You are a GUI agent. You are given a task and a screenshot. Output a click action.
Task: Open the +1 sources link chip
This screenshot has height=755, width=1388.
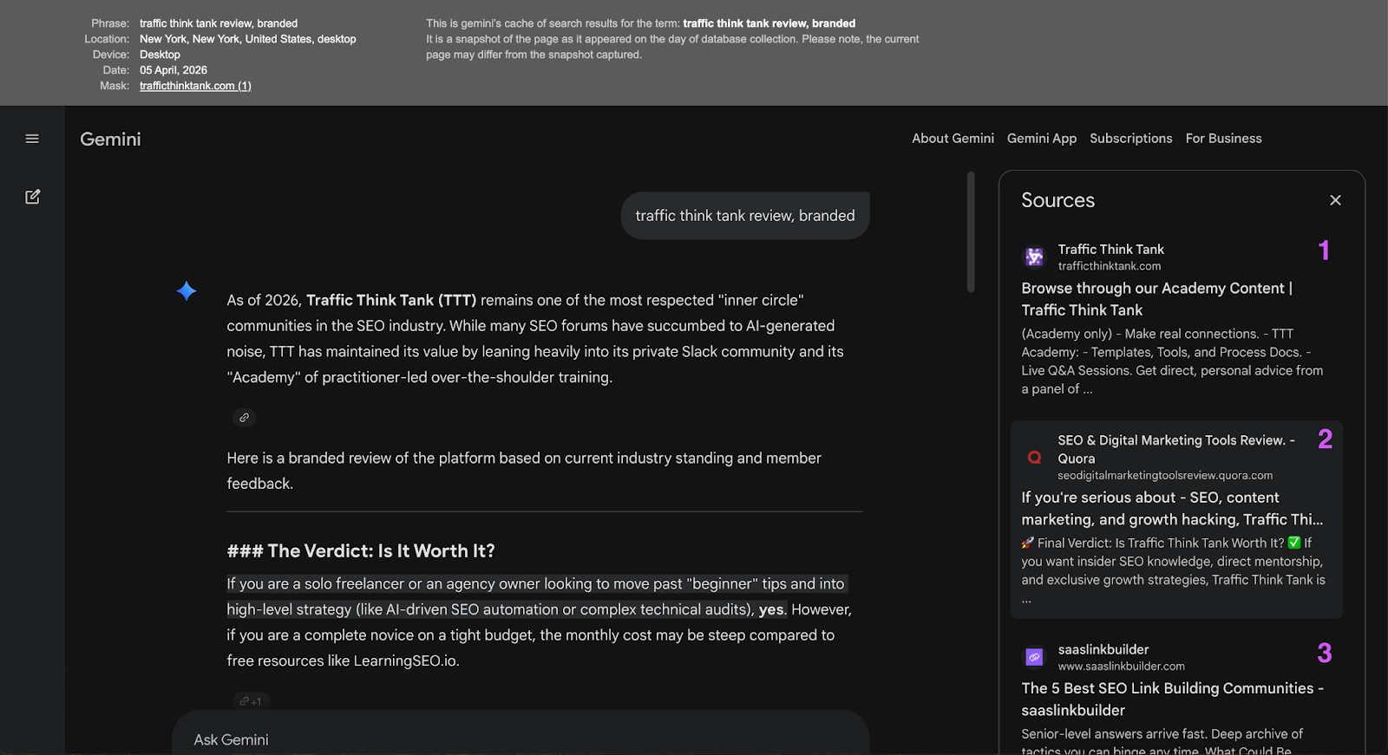[251, 700]
